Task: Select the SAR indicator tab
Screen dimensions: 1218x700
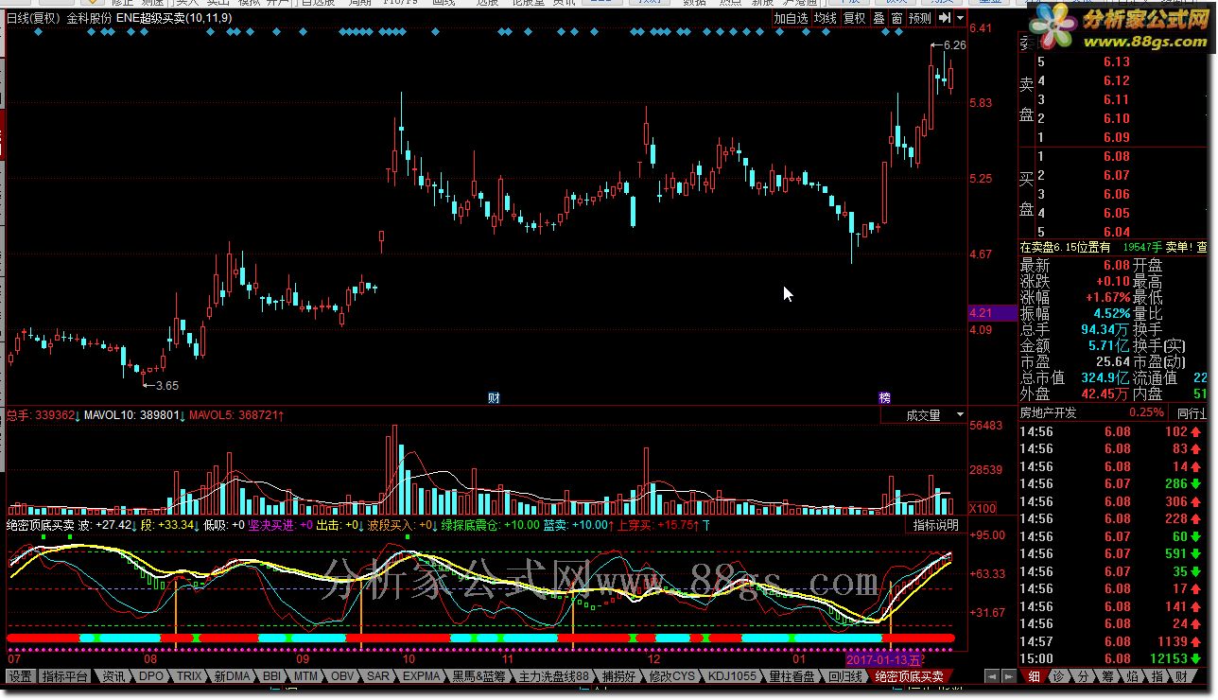Action: [378, 676]
